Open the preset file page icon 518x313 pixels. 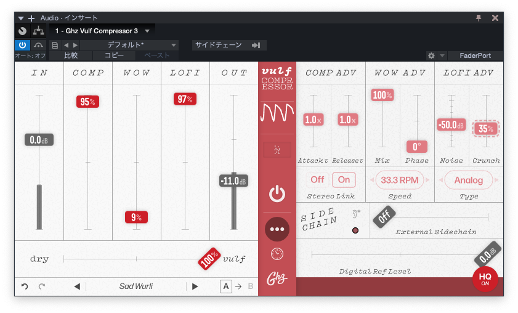click(55, 45)
